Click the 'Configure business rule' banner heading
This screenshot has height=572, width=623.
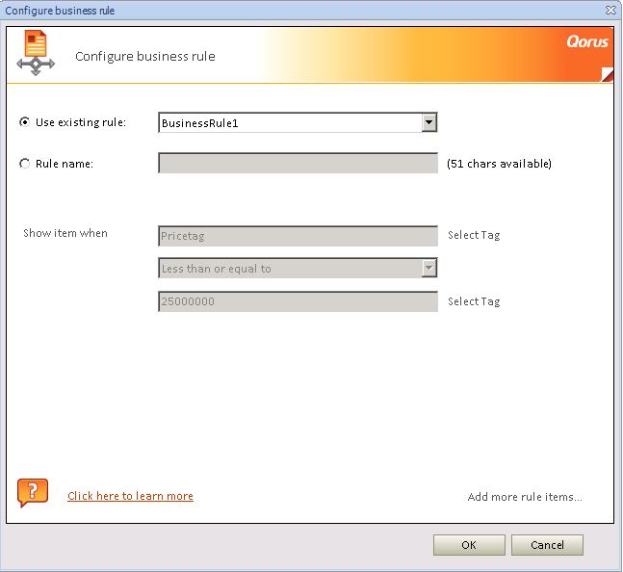[x=145, y=57]
